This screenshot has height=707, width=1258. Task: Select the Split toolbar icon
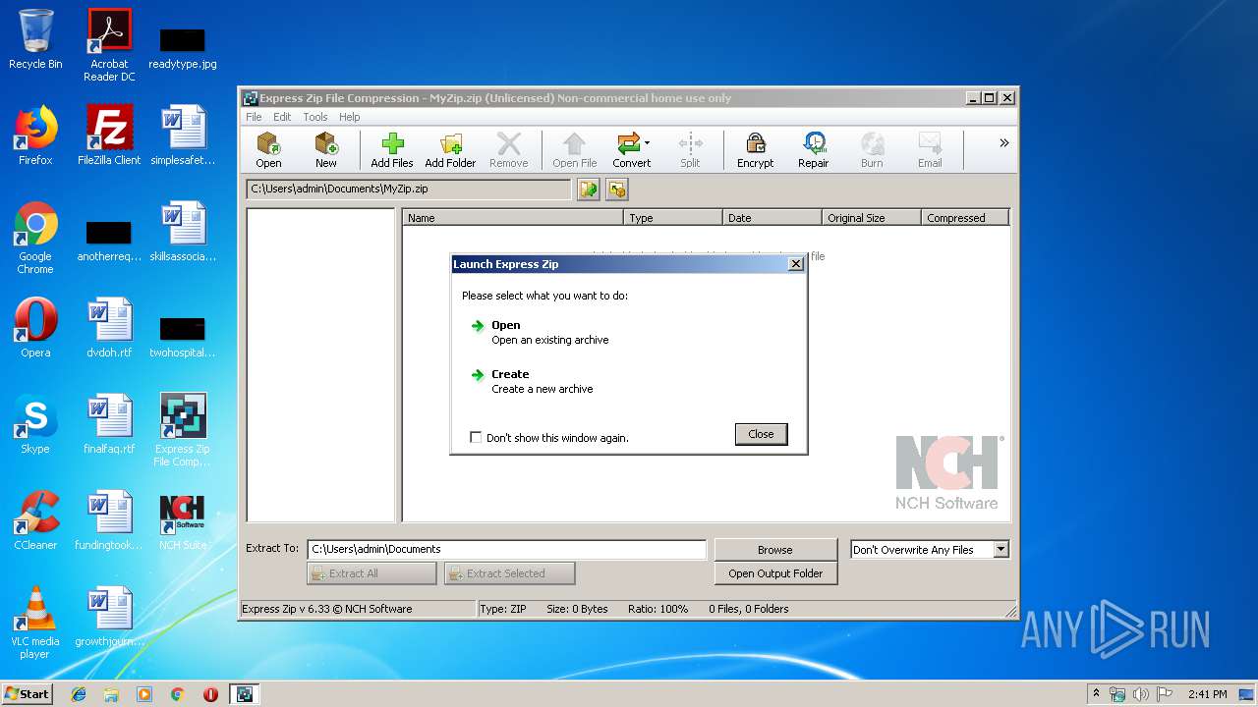[690, 150]
